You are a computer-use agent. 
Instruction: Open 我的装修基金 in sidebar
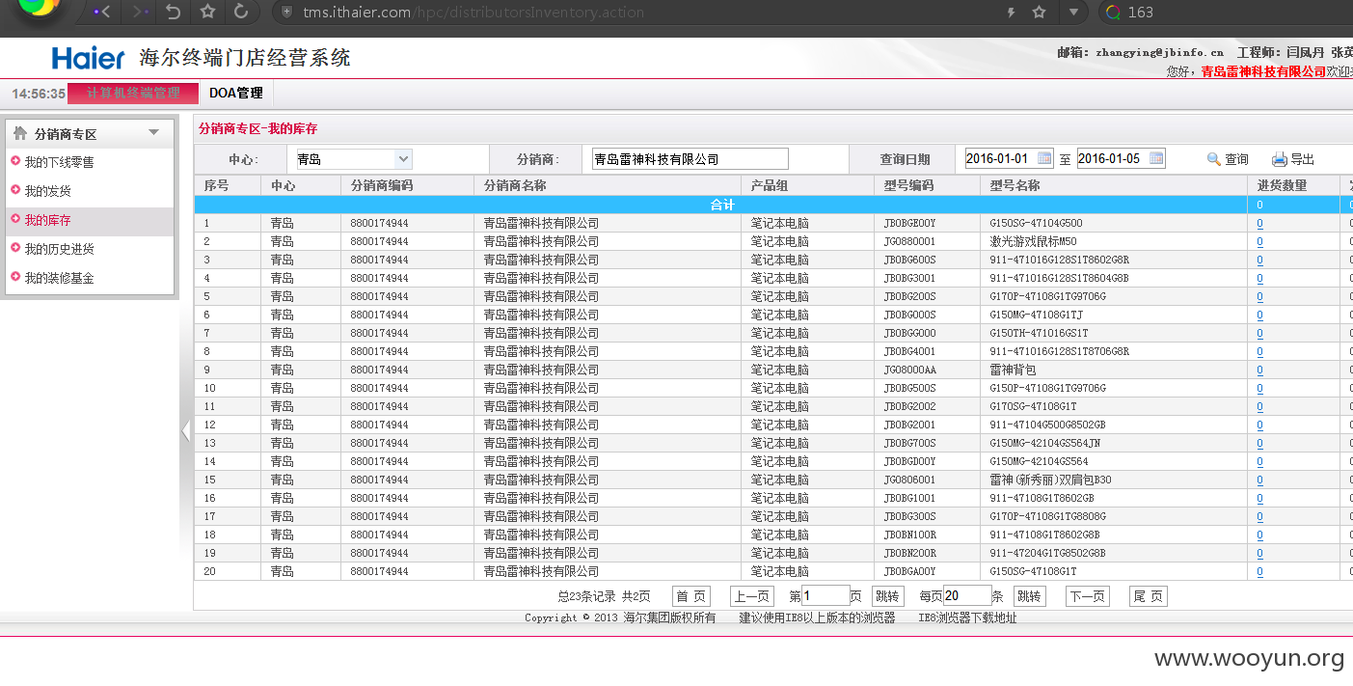[59, 278]
